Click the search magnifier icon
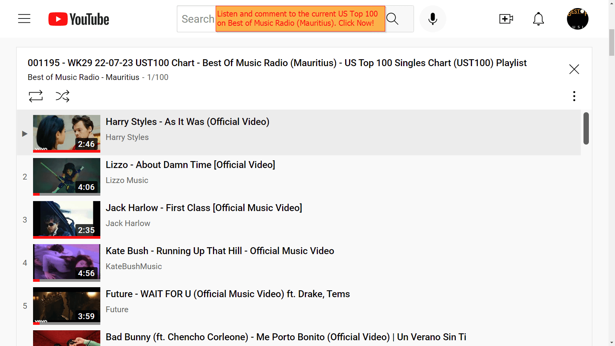Screen dimensions: 615x346 (x=392, y=18)
